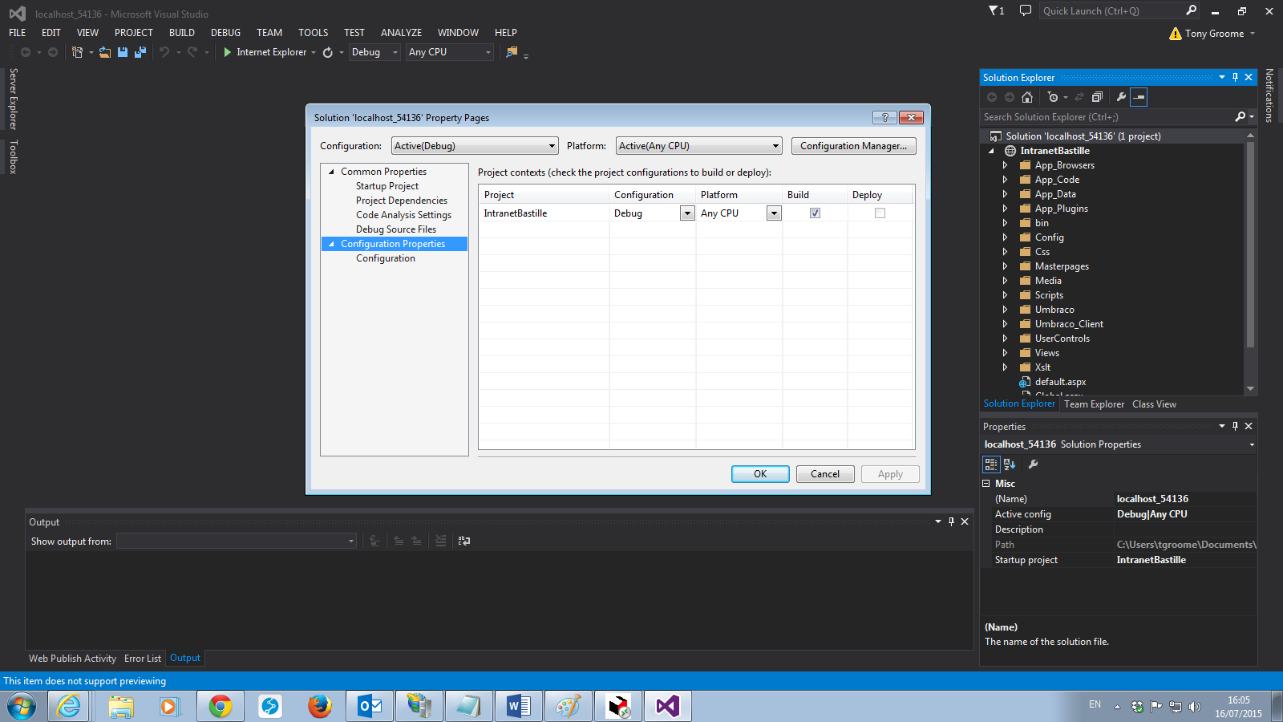This screenshot has height=722, width=1283.
Task: Click the Cancel button
Action: point(825,474)
